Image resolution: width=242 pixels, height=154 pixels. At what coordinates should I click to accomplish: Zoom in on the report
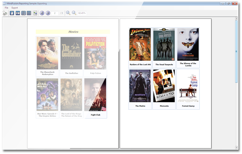coord(68,13)
